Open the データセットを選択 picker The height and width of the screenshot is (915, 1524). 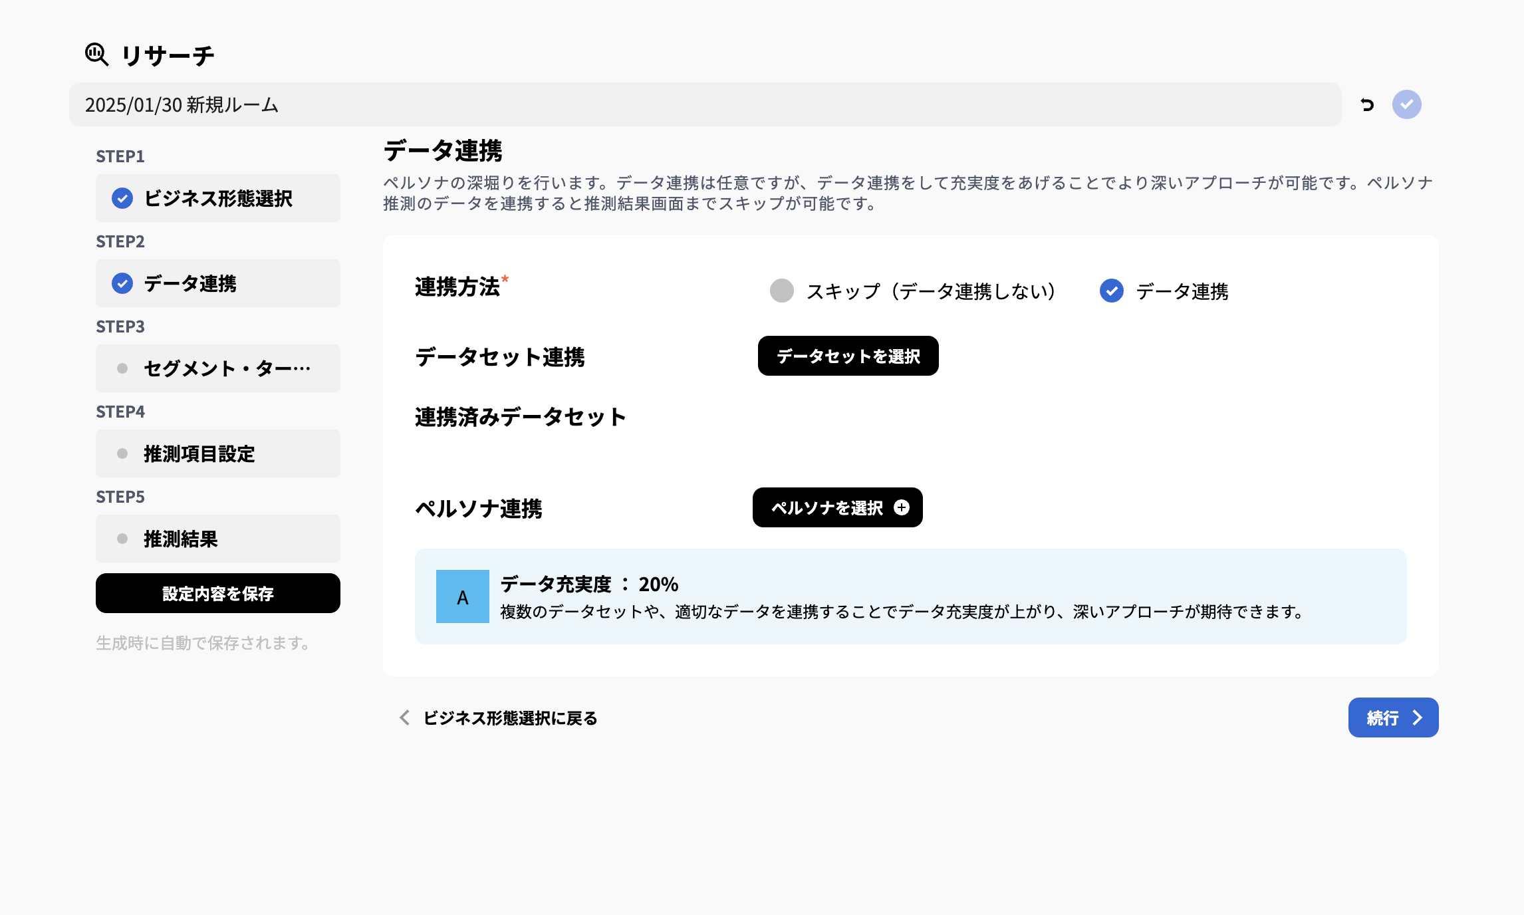click(x=847, y=356)
